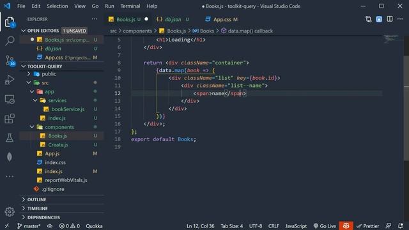The width and height of the screenshot is (409, 230).
Task: Open the Testing flask icon
Action: [x=10, y=138]
